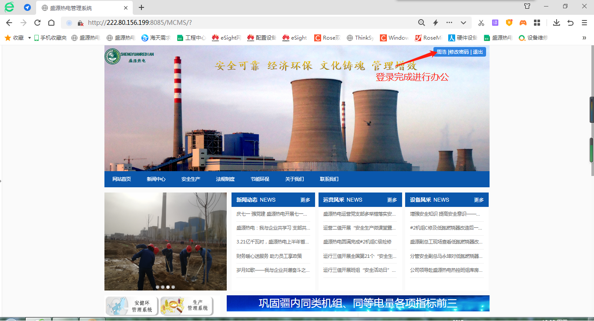This screenshot has width=594, height=321.
Task: Open news item 财务暖心送服务 助力员工享政策
Action: point(269,256)
